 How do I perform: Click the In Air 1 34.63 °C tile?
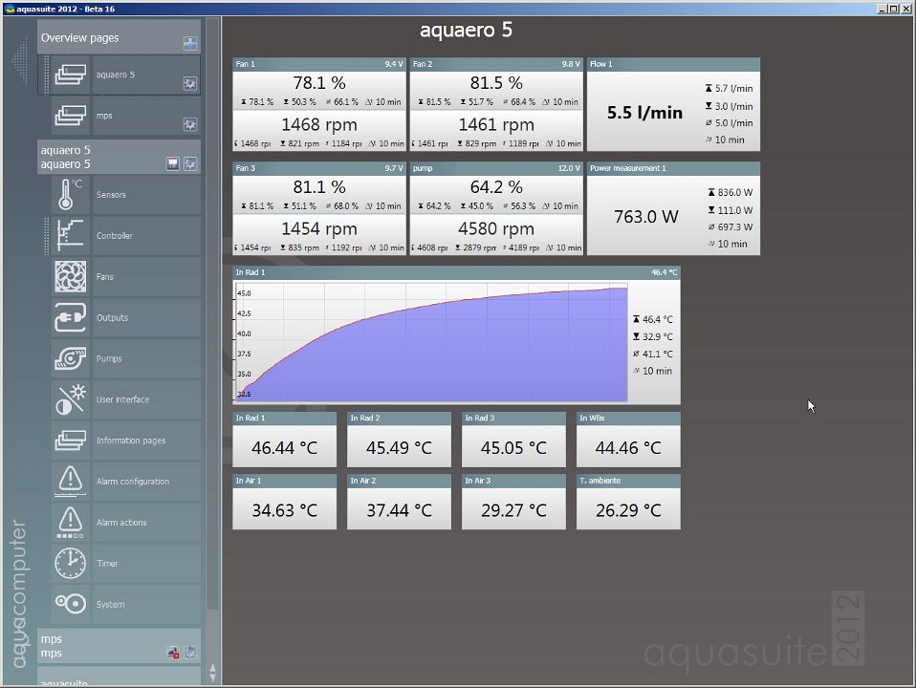coord(285,503)
